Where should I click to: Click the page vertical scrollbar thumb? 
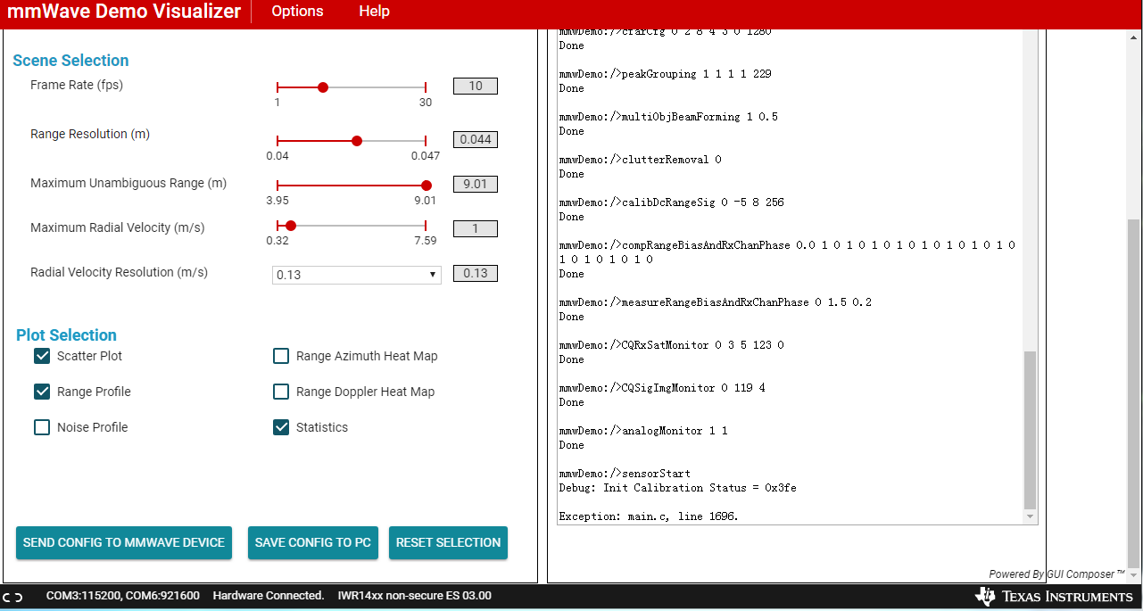[1134, 392]
